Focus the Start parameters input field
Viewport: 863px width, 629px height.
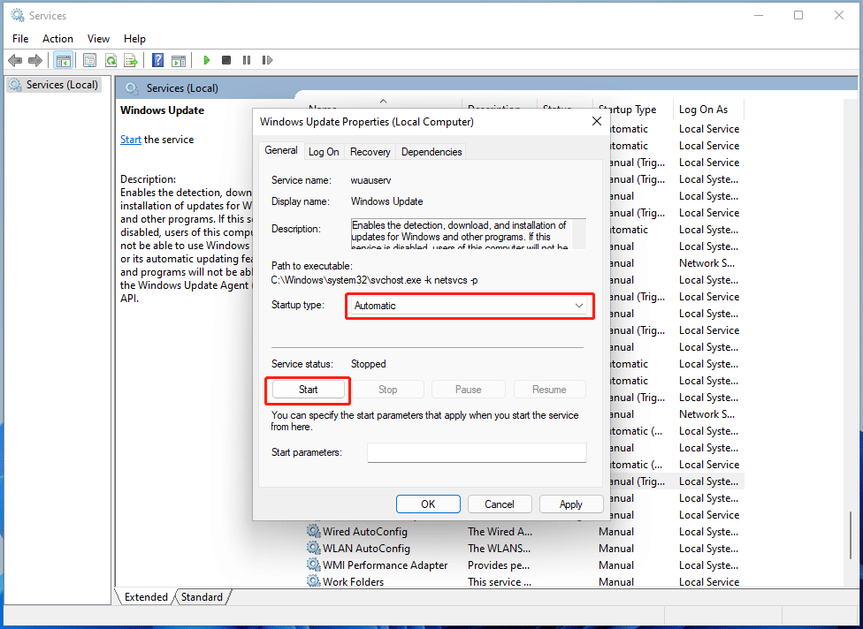[477, 452]
